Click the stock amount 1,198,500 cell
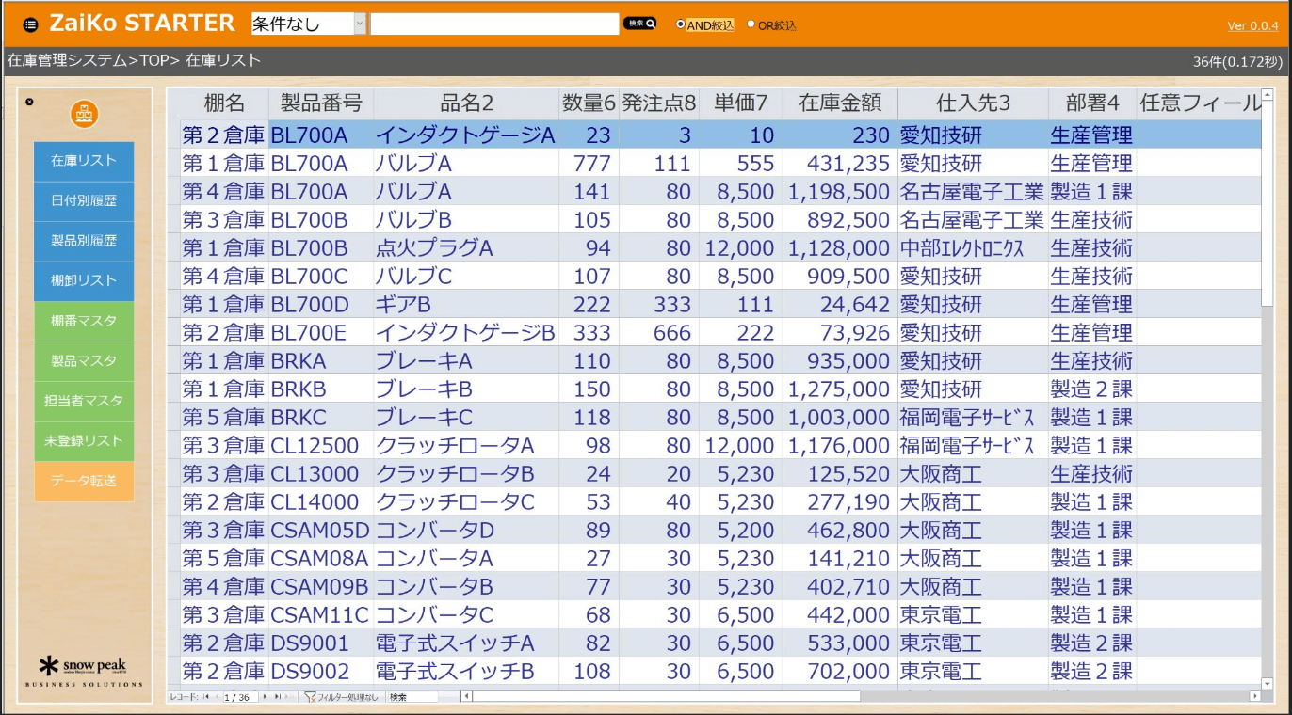 click(840, 191)
